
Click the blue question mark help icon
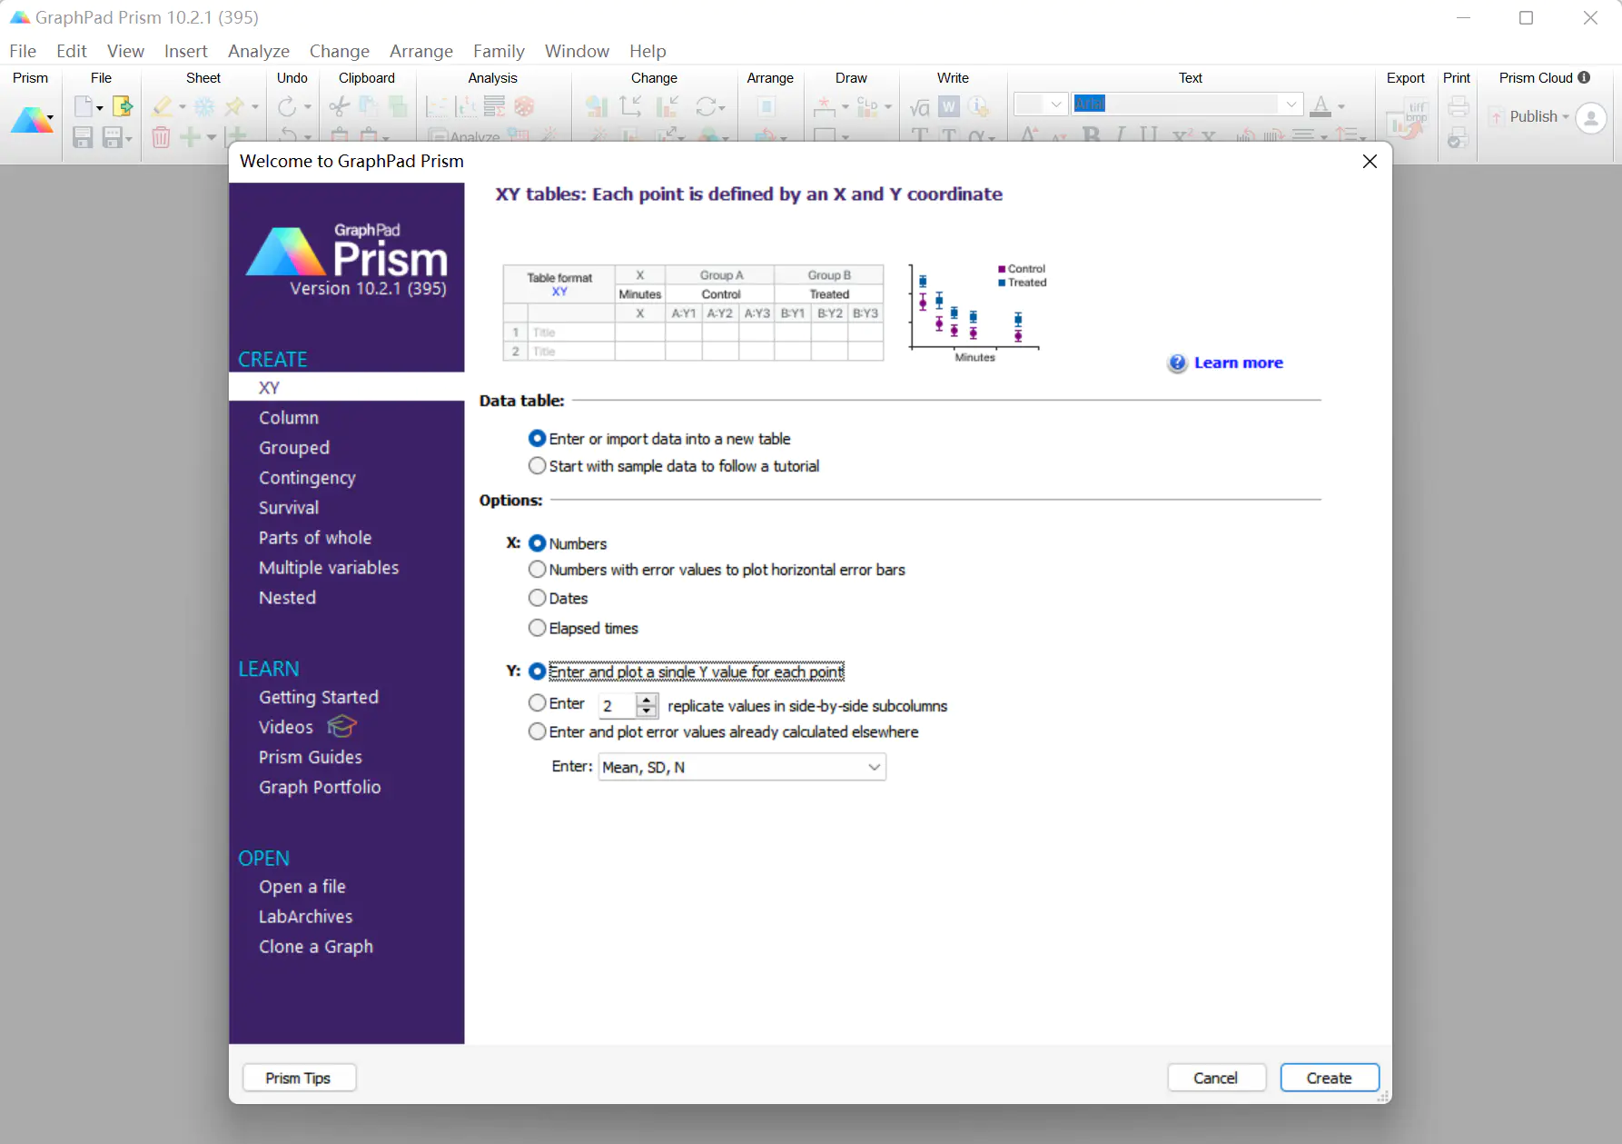pyautogui.click(x=1177, y=363)
